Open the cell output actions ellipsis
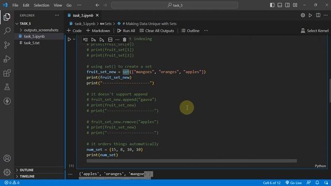 click(x=70, y=174)
